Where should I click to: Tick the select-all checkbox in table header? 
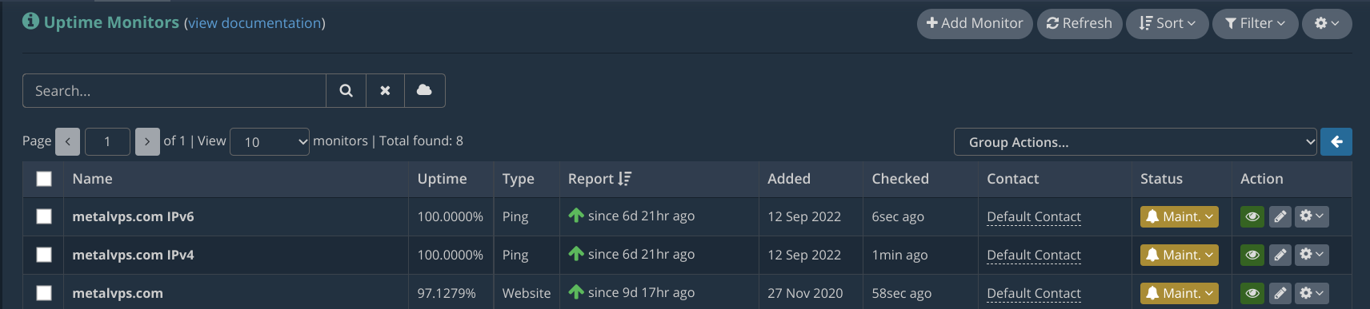pyautogui.click(x=44, y=179)
